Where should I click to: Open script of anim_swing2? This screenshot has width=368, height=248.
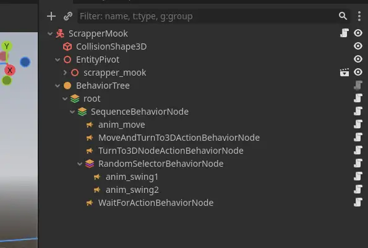pyautogui.click(x=358, y=189)
